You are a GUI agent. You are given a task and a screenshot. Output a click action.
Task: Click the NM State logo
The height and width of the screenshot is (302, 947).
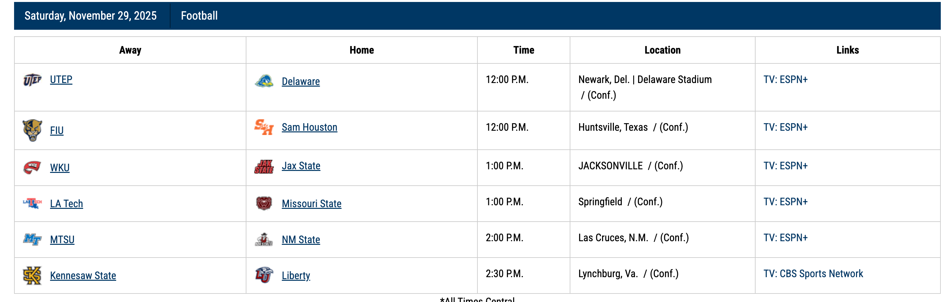click(264, 239)
